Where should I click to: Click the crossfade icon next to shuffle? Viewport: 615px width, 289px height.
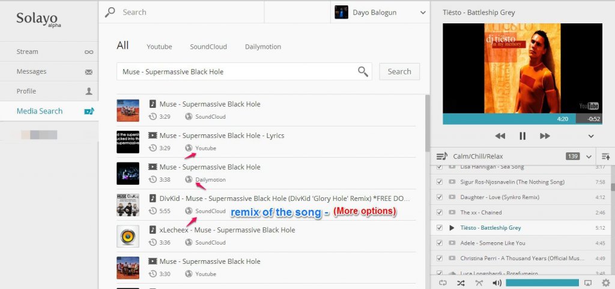[x=479, y=283]
